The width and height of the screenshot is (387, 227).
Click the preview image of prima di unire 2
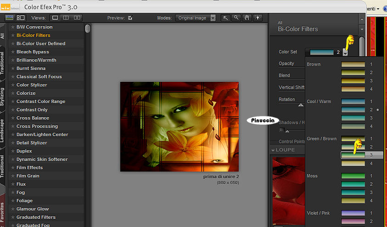179,126
